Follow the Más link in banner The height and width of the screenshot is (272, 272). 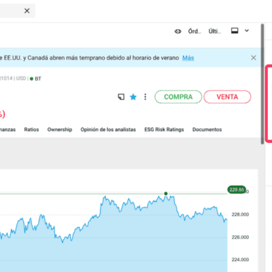(188, 58)
